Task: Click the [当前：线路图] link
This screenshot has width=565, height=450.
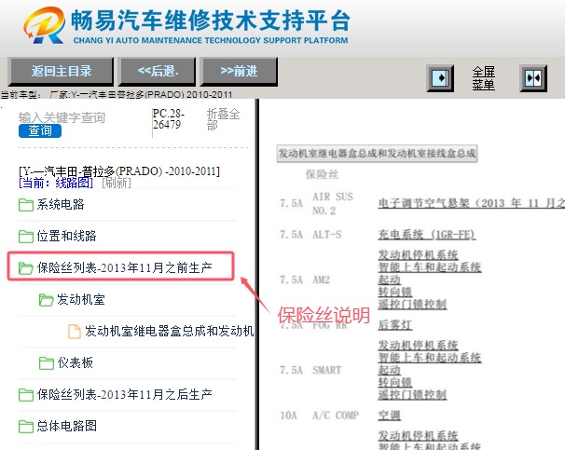Action: pyautogui.click(x=56, y=183)
